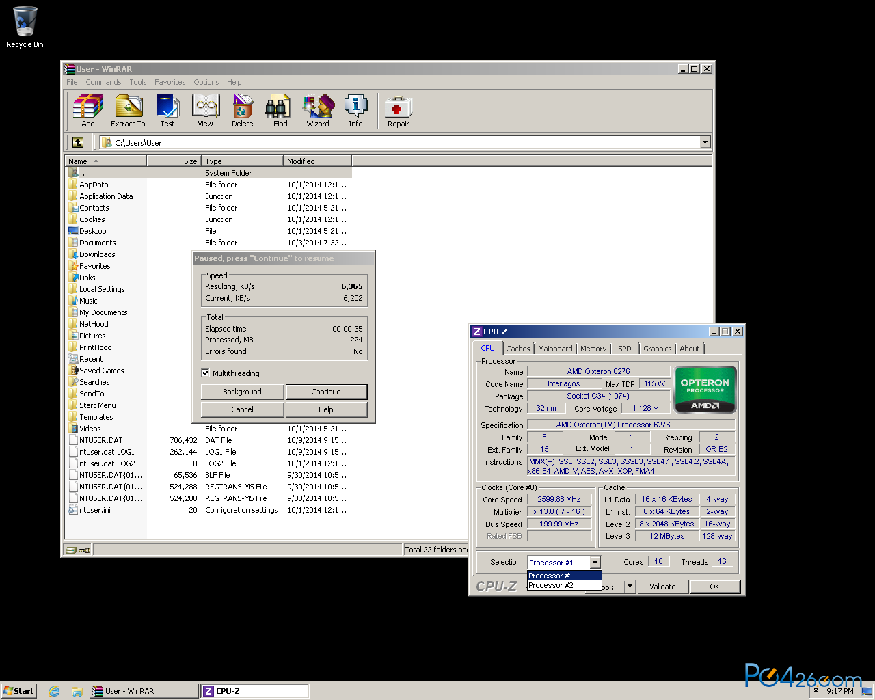Select the Desktop item icon

pos(73,231)
